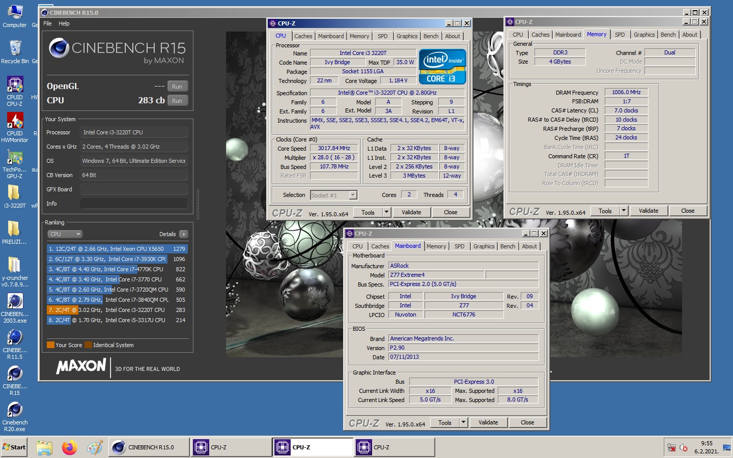
Task: Click the brown Identical System legend swatch
Action: [88, 345]
